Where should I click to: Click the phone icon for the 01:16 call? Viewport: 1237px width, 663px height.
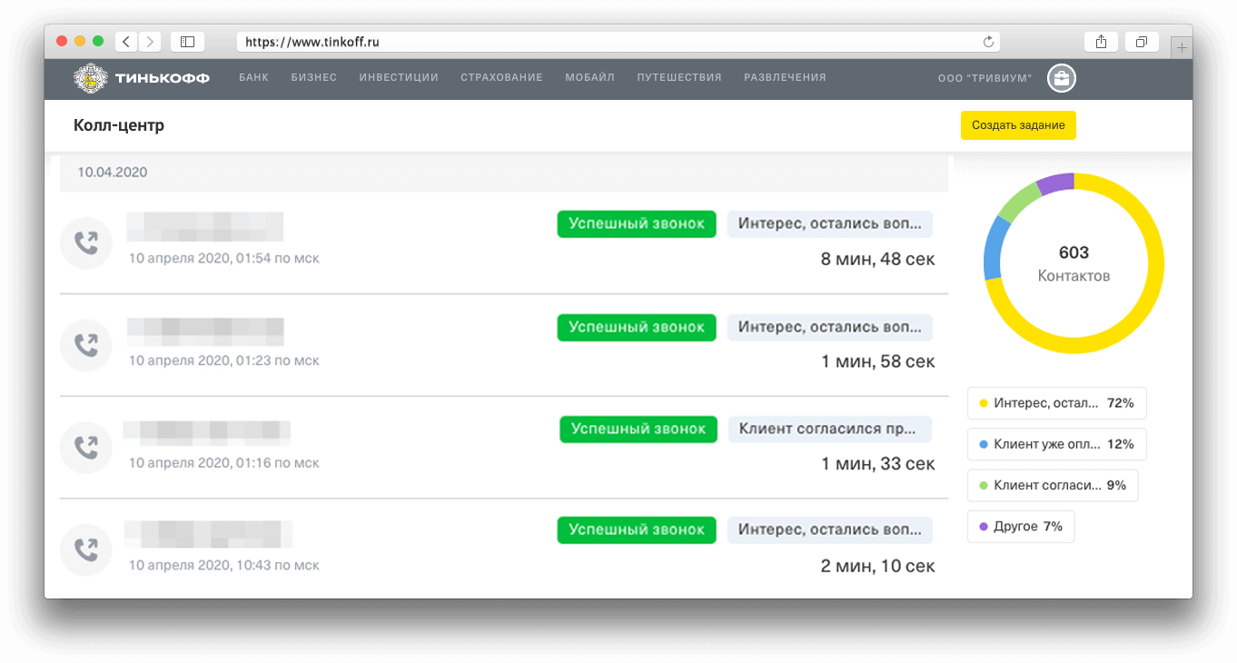click(x=86, y=447)
